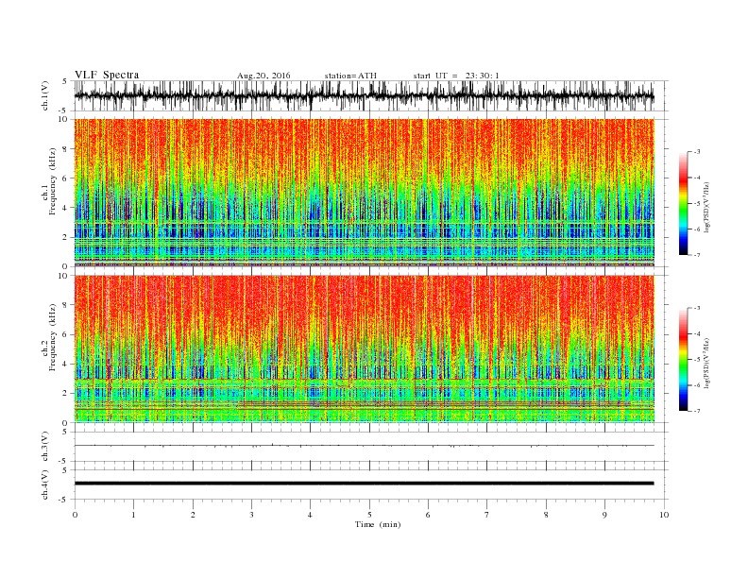748x578 pixels.
Task: Click the ch.3 voltage trace panel
Action: [370, 447]
